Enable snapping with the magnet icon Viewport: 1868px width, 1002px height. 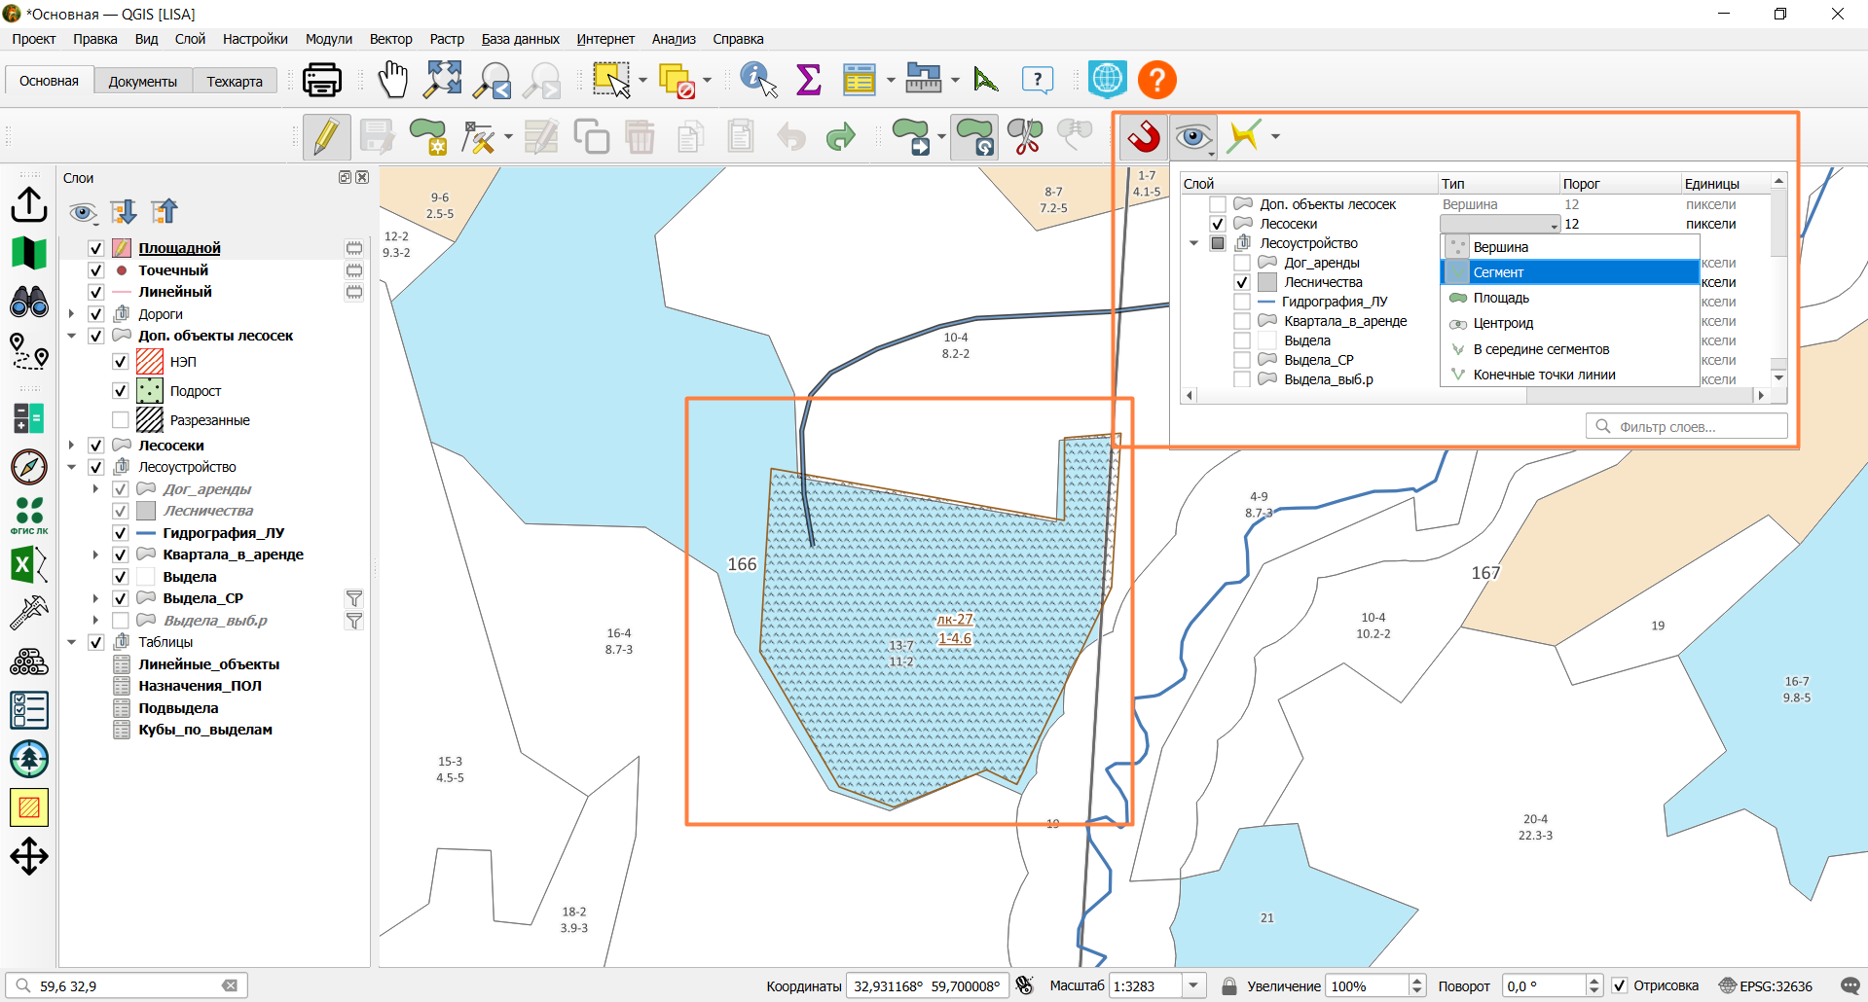point(1144,136)
